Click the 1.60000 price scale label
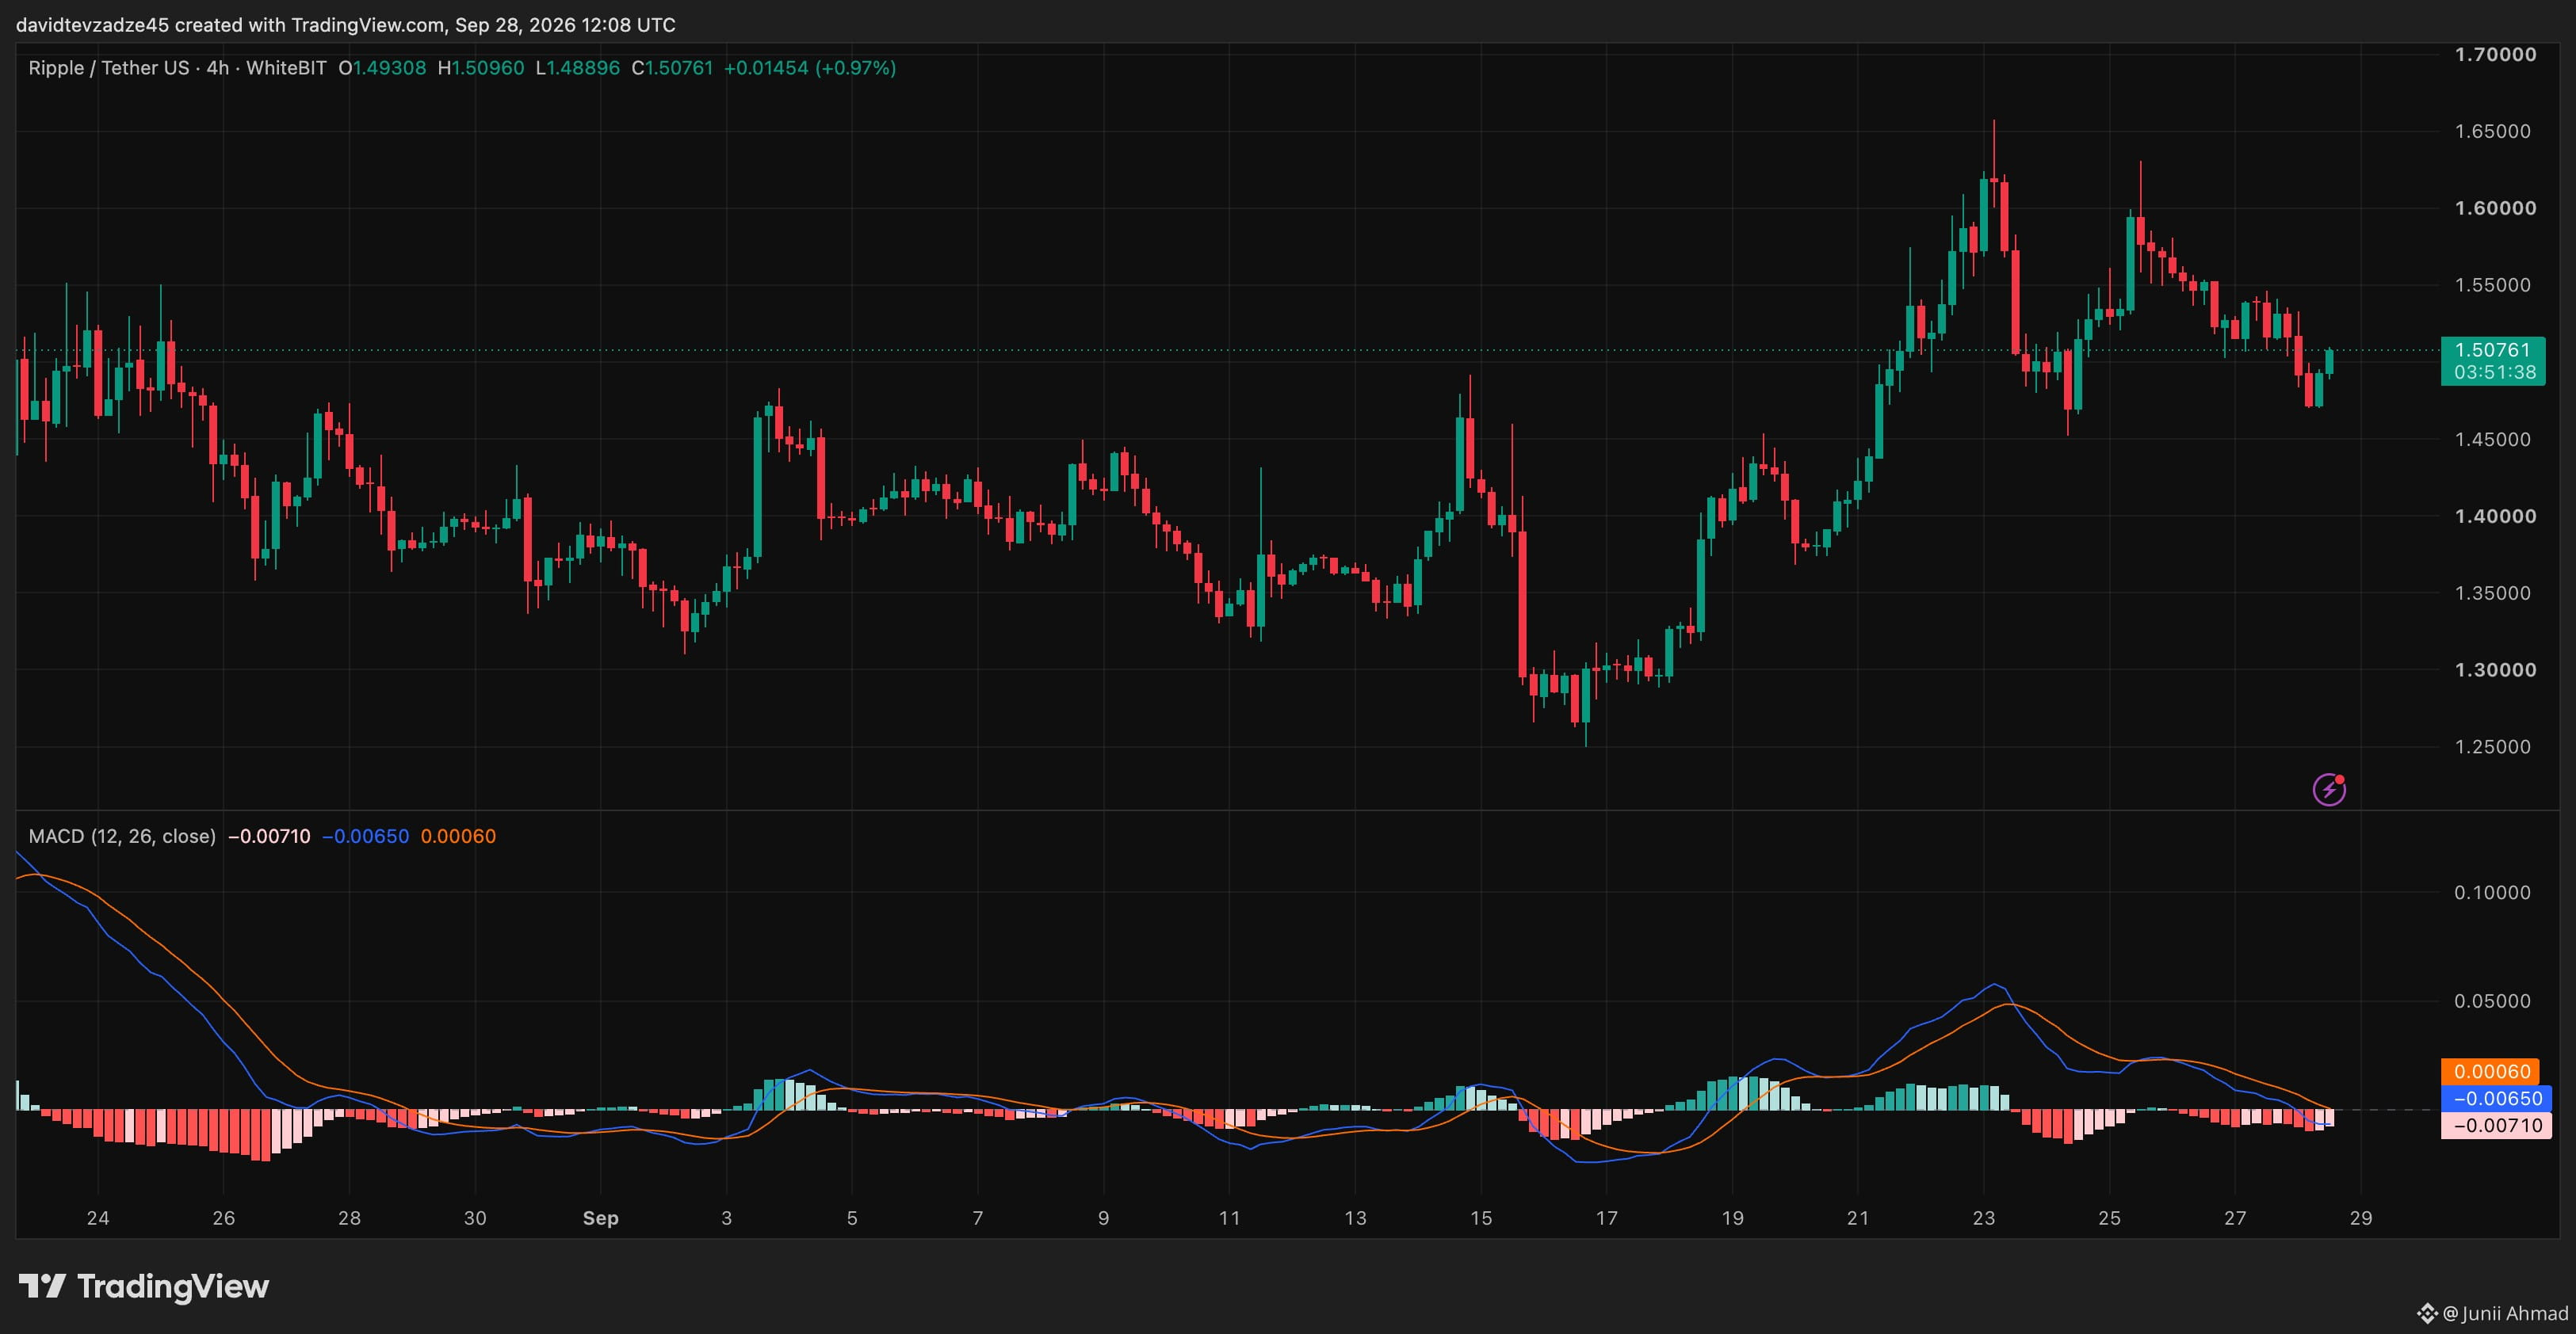2576x1334 pixels. click(x=2495, y=208)
